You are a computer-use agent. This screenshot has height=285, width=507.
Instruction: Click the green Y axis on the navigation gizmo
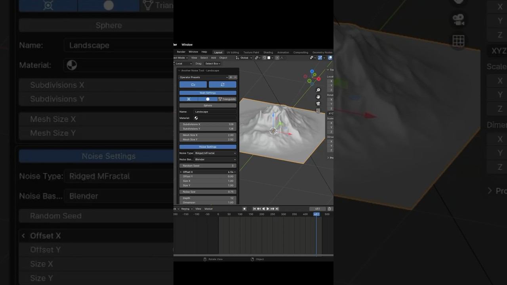[314, 74]
